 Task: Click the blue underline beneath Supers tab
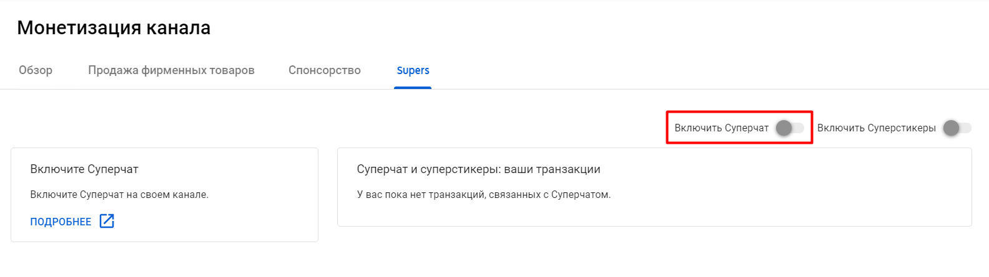click(413, 88)
